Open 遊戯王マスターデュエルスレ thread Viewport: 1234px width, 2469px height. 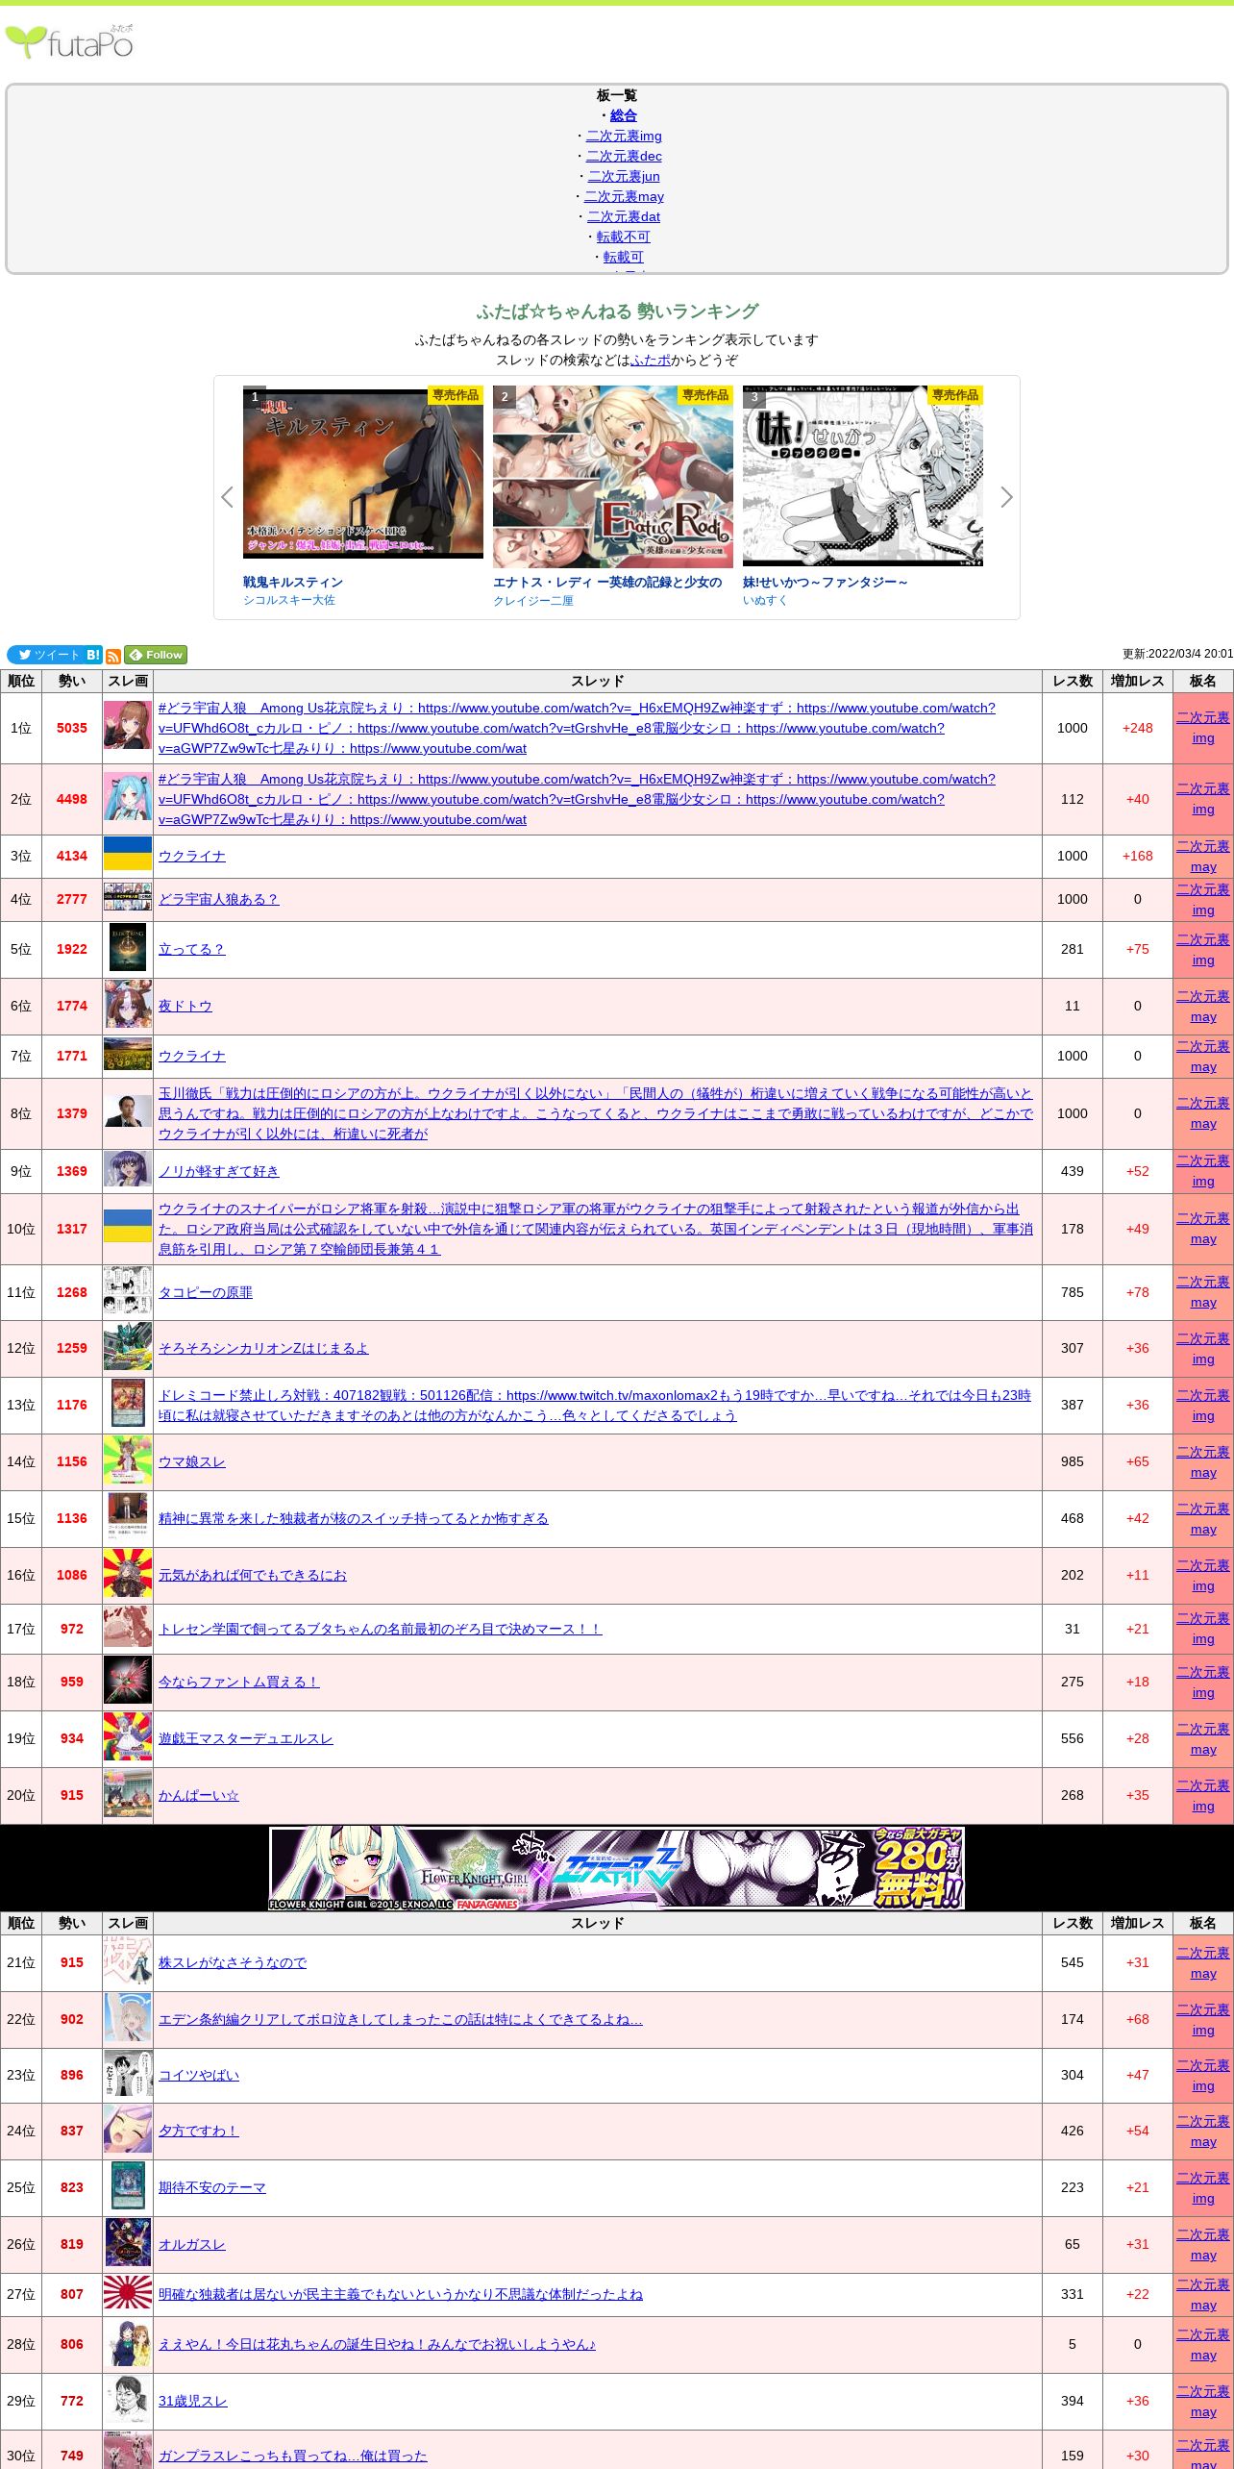pyautogui.click(x=246, y=1738)
